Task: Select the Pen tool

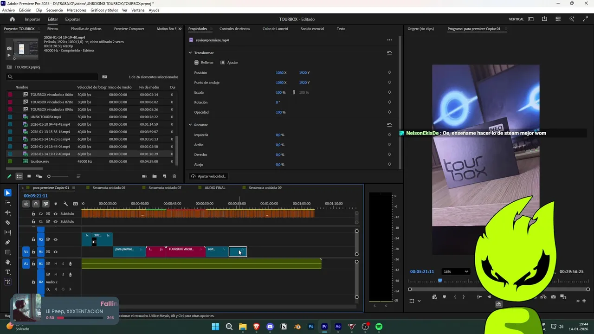Action: pos(8,242)
